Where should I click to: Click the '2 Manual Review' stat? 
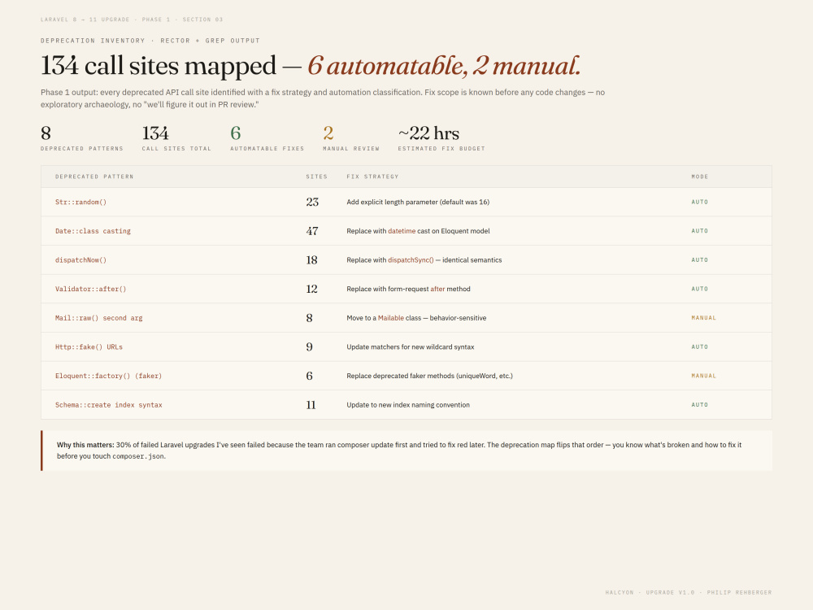351,138
